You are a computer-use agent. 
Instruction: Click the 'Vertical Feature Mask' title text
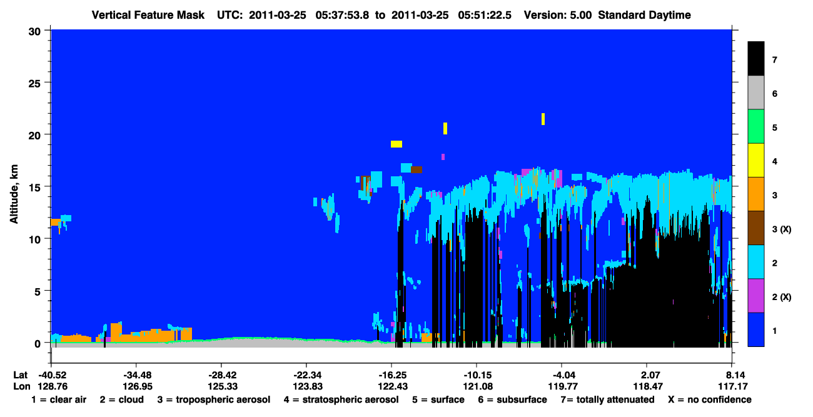click(148, 15)
